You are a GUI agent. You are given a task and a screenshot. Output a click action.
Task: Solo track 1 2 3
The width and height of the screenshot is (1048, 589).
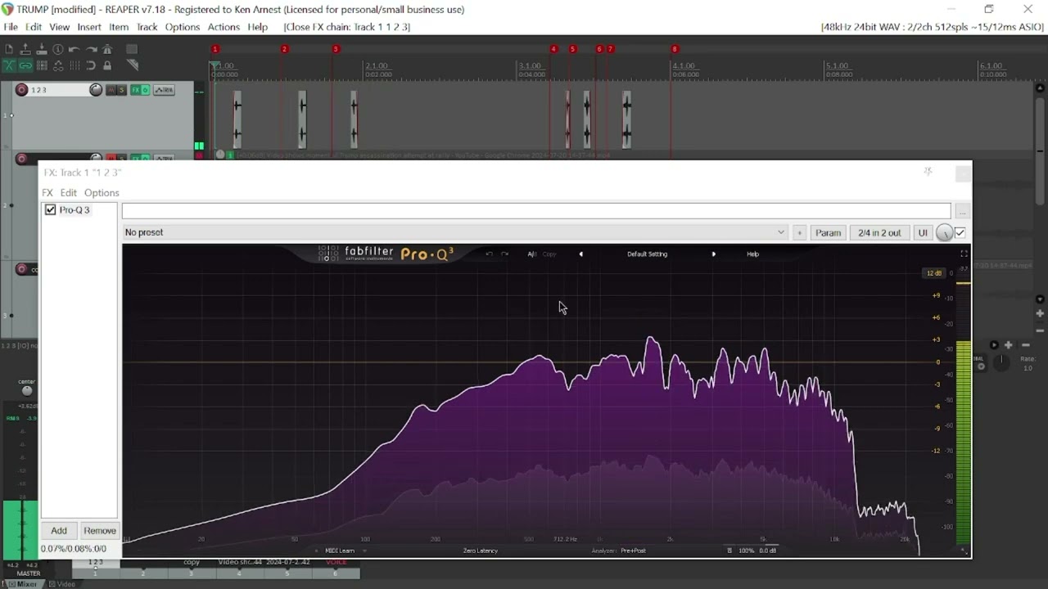coord(122,90)
